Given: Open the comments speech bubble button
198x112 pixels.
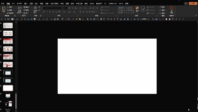Looking at the screenshot, I should click(x=186, y=3).
